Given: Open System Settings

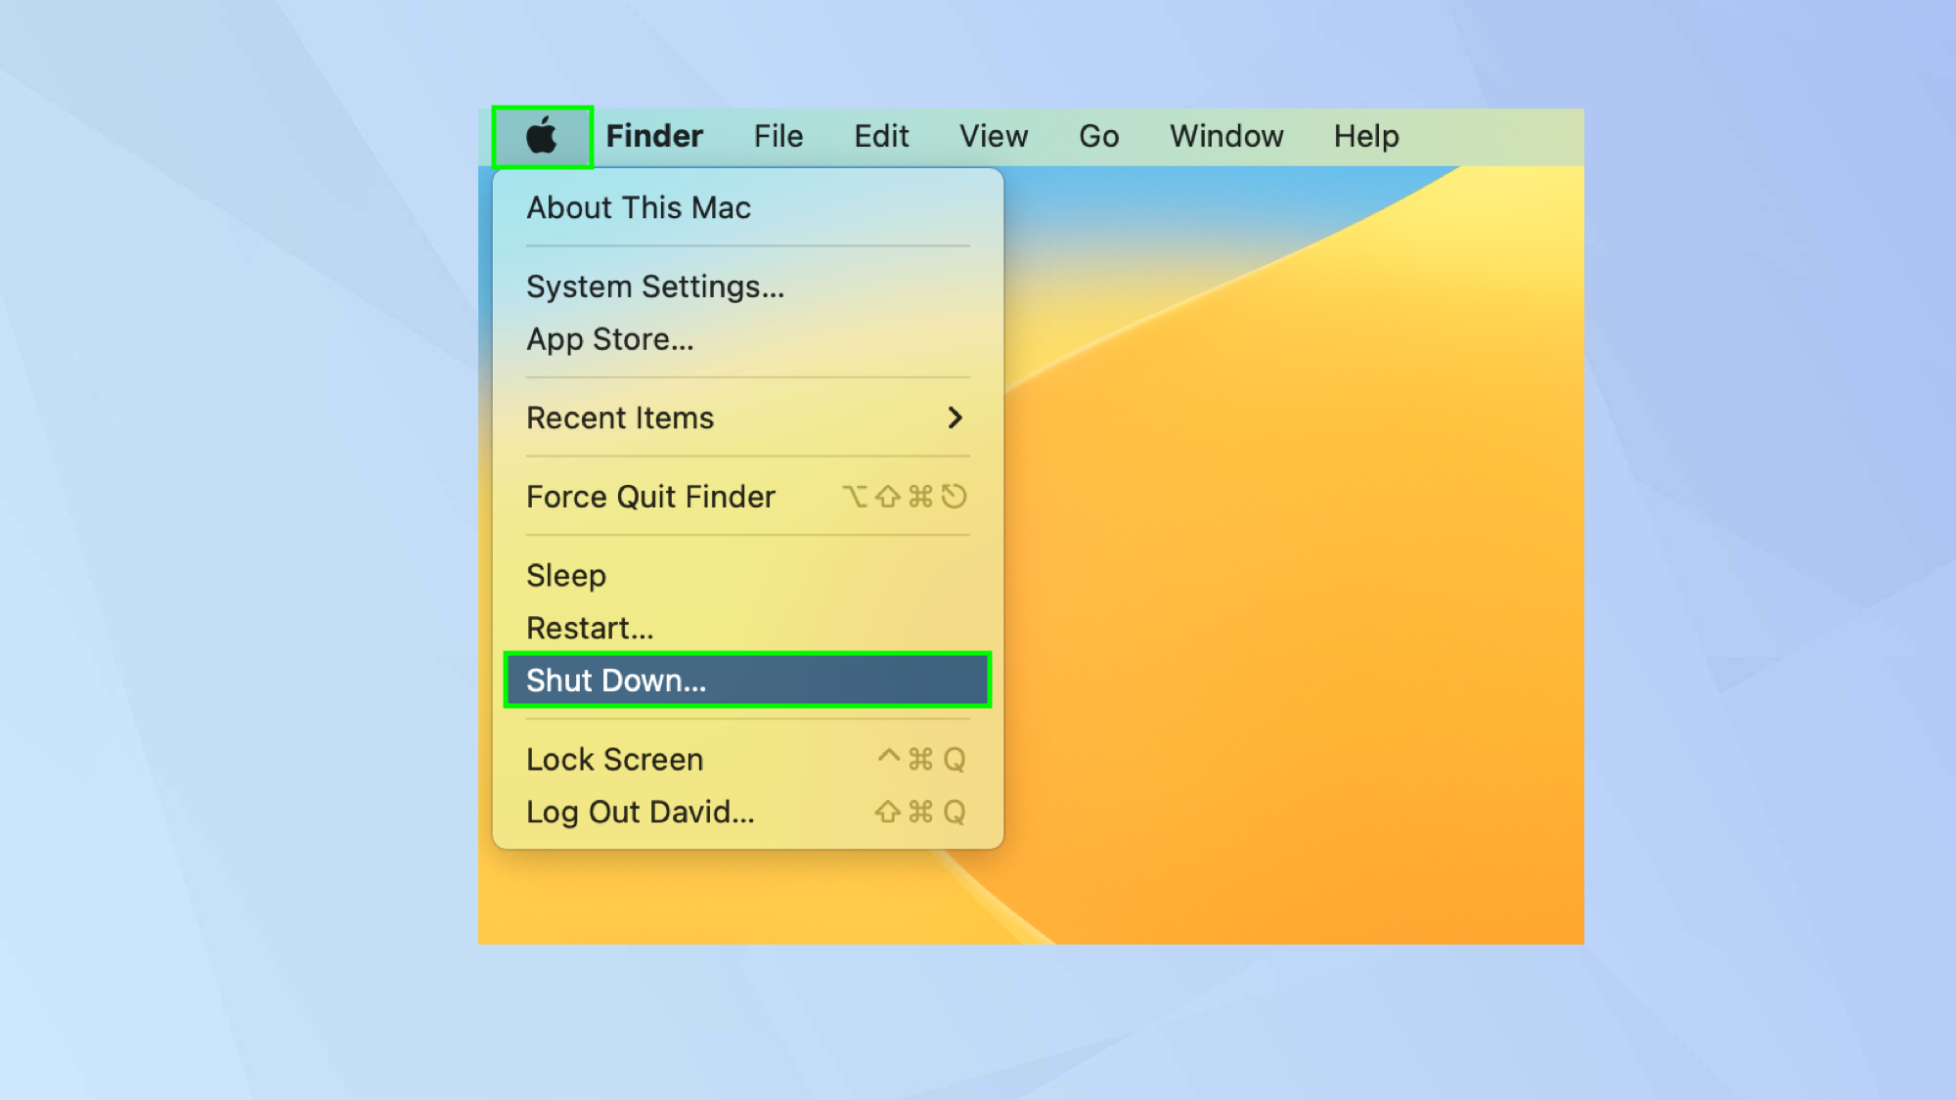Looking at the screenshot, I should (x=657, y=285).
